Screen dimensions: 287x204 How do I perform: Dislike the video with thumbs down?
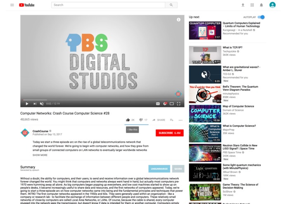coord(141,120)
